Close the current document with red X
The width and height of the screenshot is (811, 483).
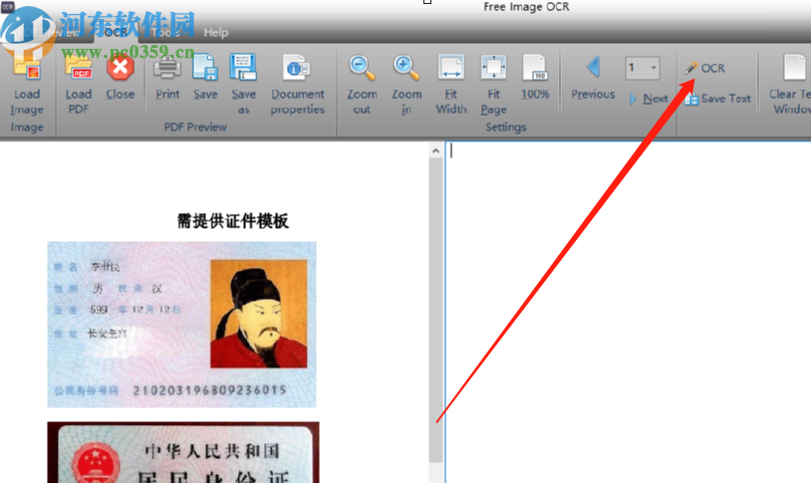pos(120,78)
